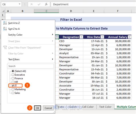Choose Sort Z to A
Viewport: 136px width, 114px height.
pyautogui.click(x=14, y=29)
